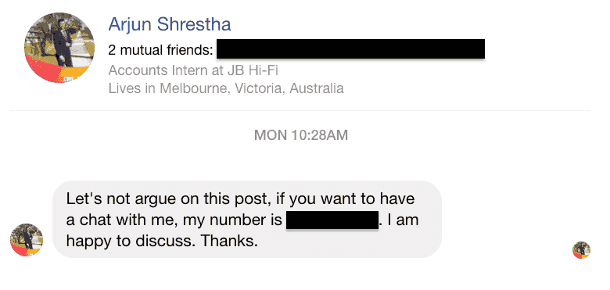Click the blacked-out mutual friends names bar

(x=350, y=49)
